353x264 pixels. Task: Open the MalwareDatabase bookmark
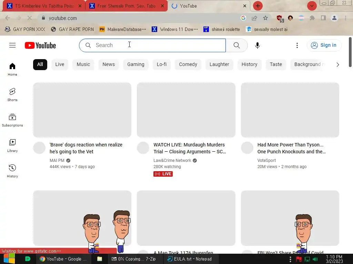(123, 29)
